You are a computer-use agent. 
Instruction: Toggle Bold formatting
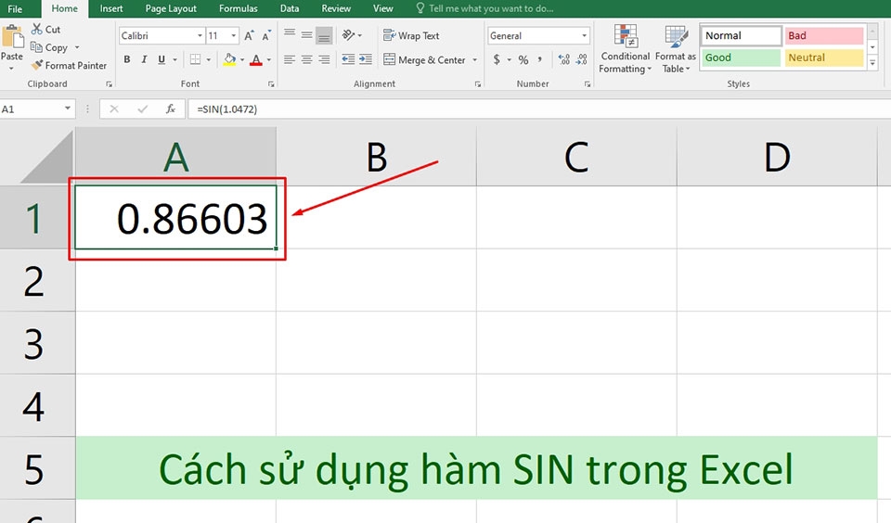127,59
